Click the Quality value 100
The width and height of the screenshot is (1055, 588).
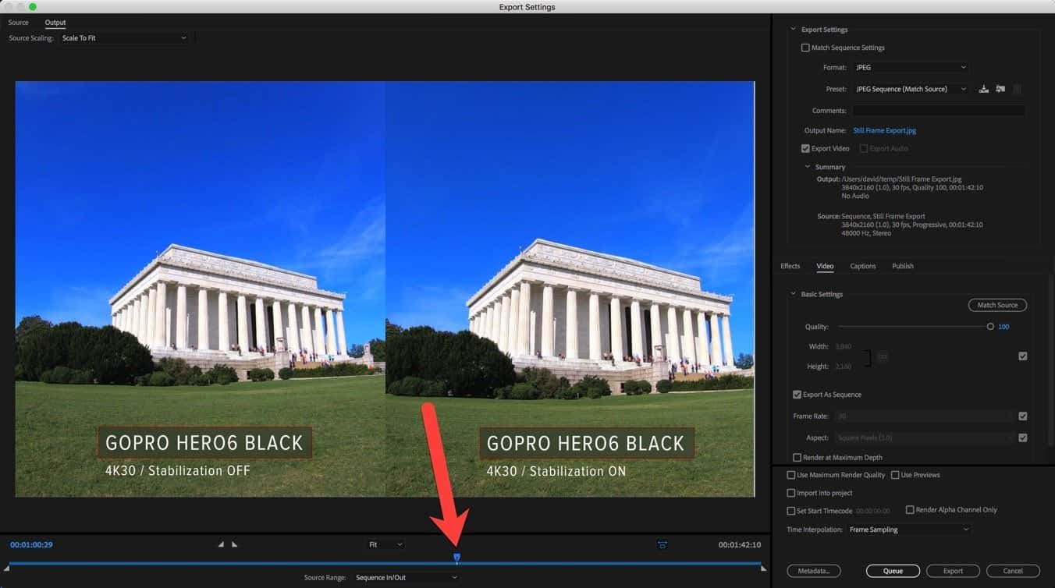pos(1003,327)
